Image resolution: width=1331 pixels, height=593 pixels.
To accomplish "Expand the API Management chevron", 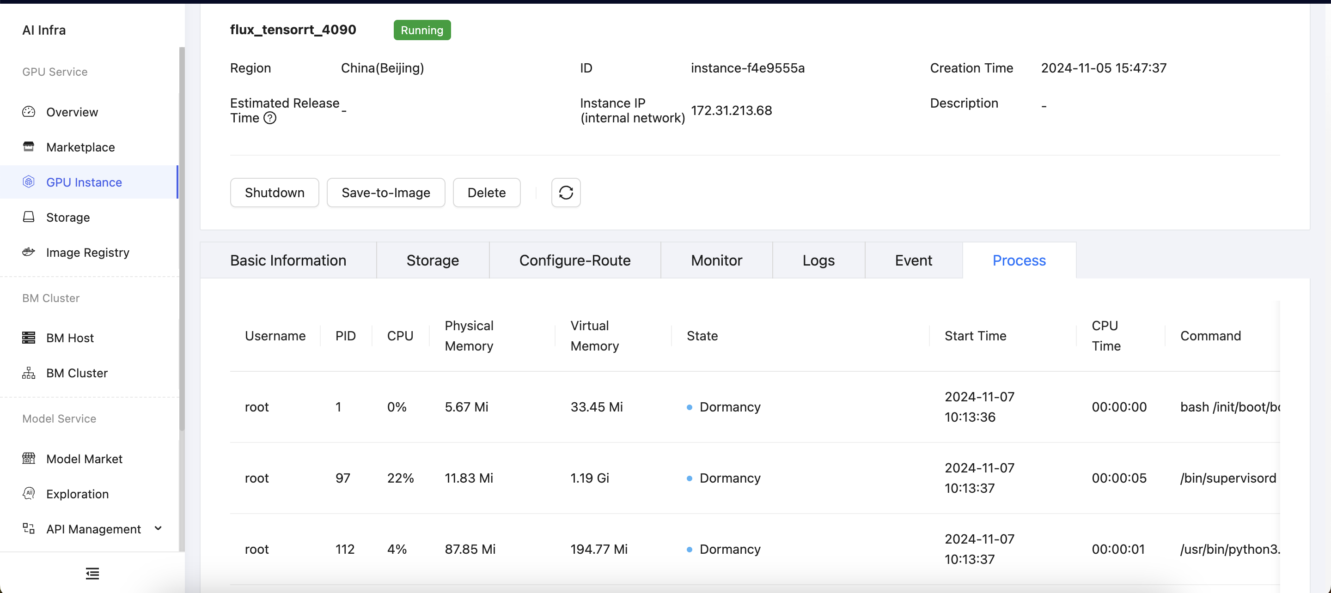I will pos(158,528).
